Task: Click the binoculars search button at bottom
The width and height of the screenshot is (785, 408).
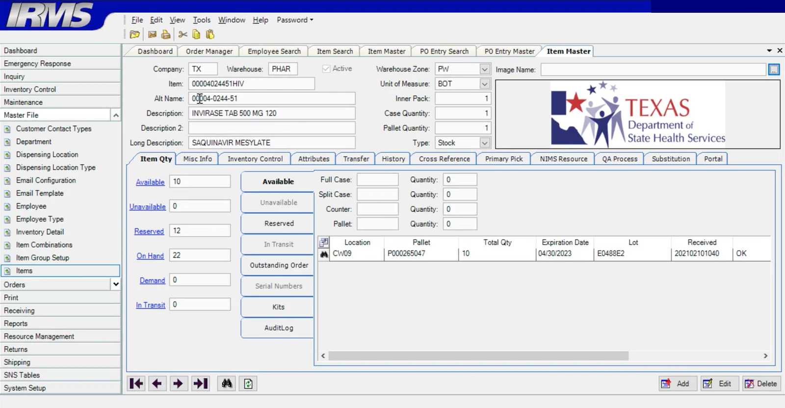Action: point(227,383)
